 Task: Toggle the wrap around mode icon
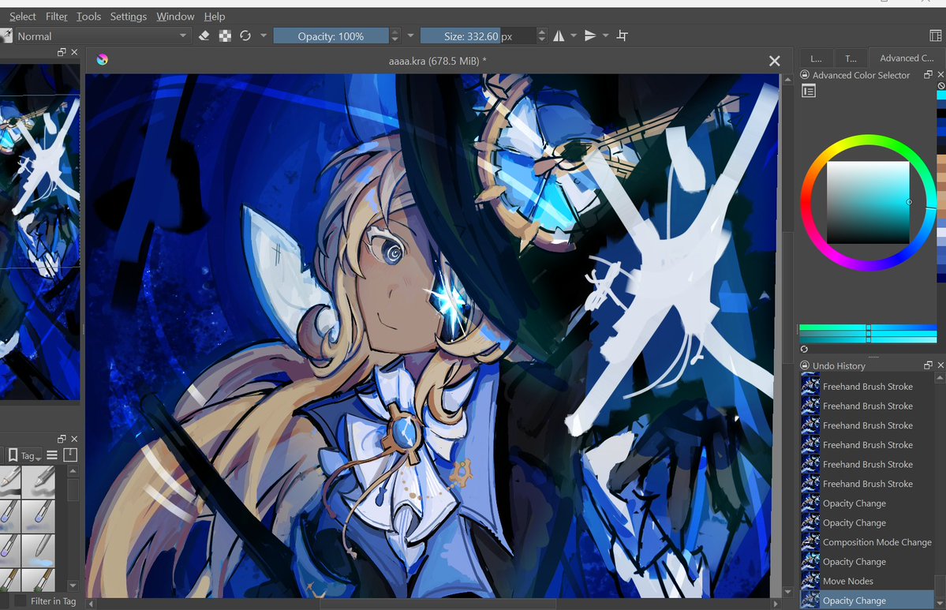(623, 36)
